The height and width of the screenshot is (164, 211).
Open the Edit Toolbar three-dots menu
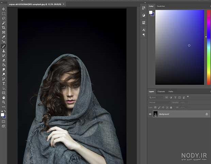coord(4,107)
